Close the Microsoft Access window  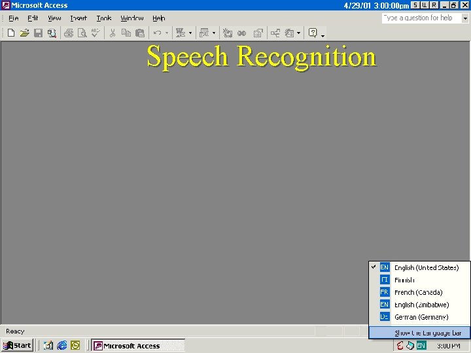464,5
